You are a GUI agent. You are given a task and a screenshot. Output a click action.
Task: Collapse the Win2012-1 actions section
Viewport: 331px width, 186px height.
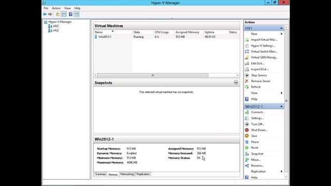click(281, 106)
